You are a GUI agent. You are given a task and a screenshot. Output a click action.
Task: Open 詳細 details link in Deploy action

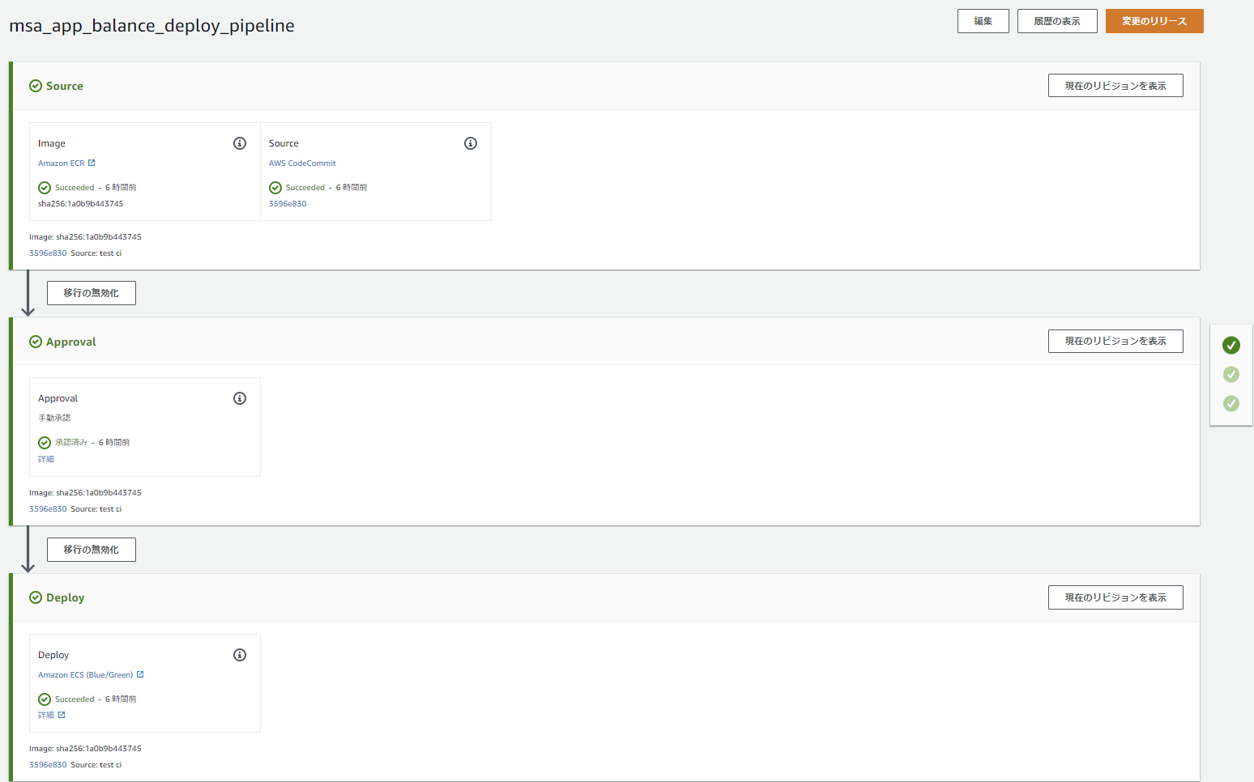click(x=46, y=716)
